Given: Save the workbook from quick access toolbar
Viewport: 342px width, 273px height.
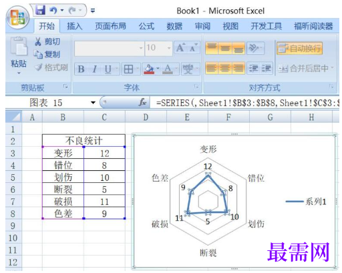Looking at the screenshot, I should [40, 10].
